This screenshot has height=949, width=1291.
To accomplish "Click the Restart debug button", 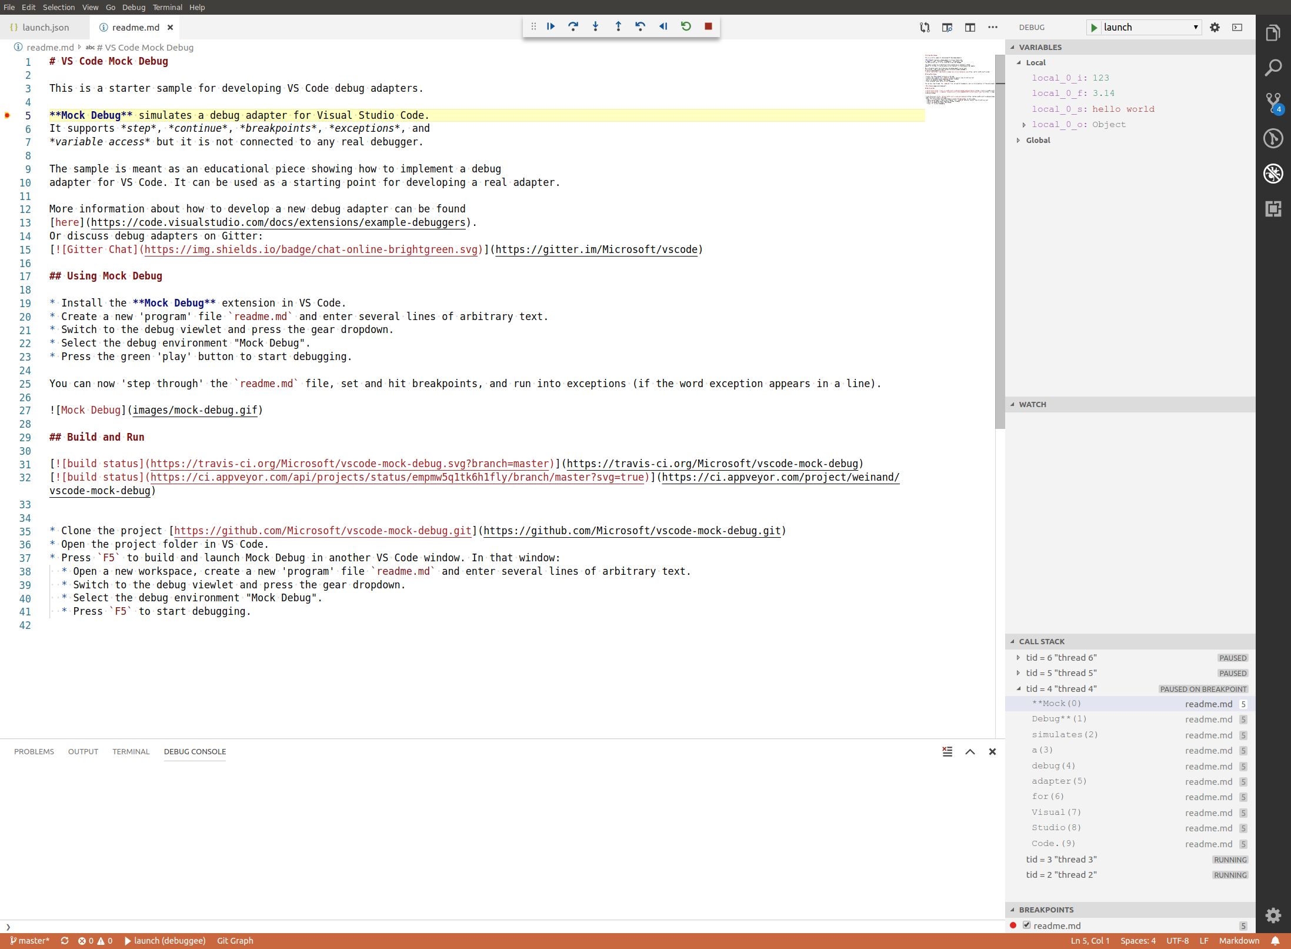I will click(686, 26).
